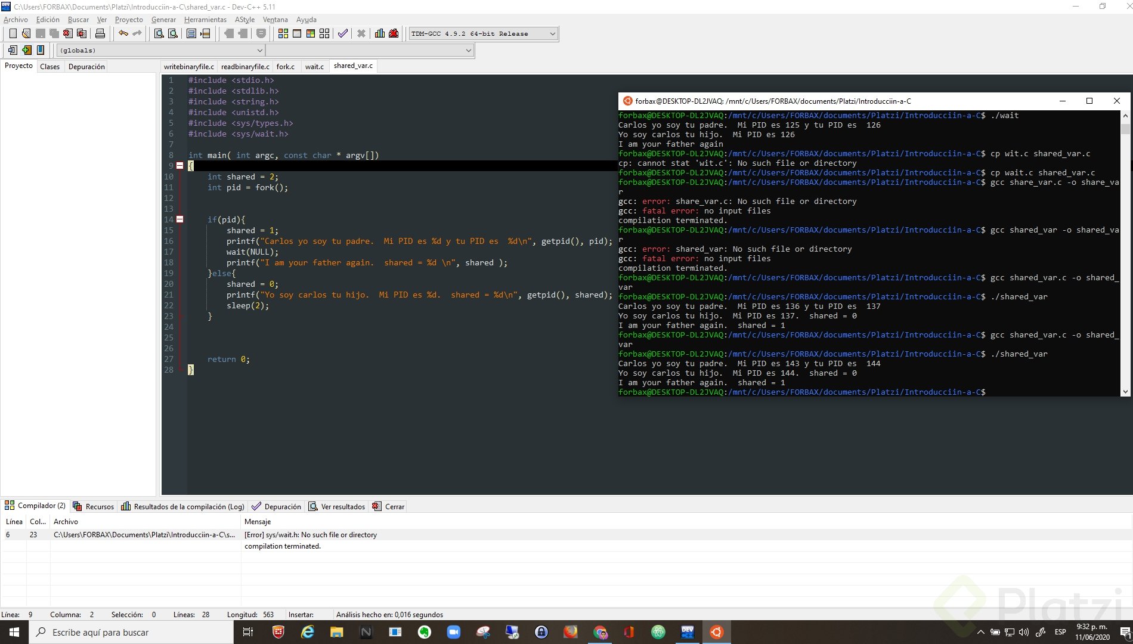
Task: Switch to the fork.c editor tab
Action: point(285,66)
